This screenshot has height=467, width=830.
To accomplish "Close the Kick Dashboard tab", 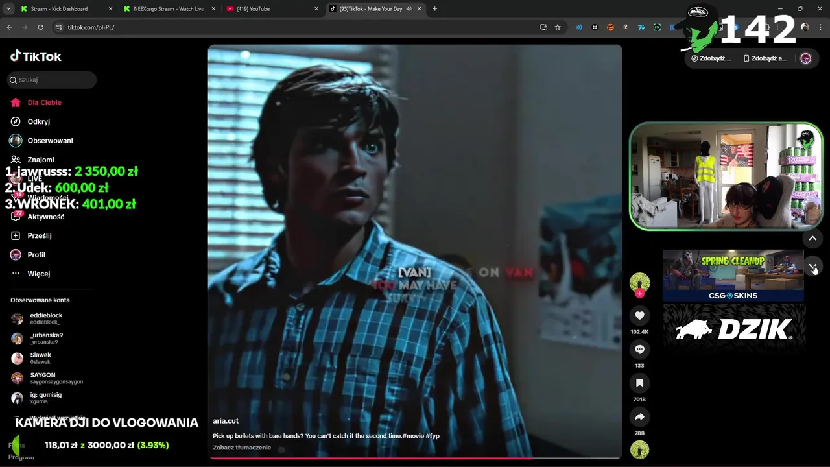I will tap(110, 9).
